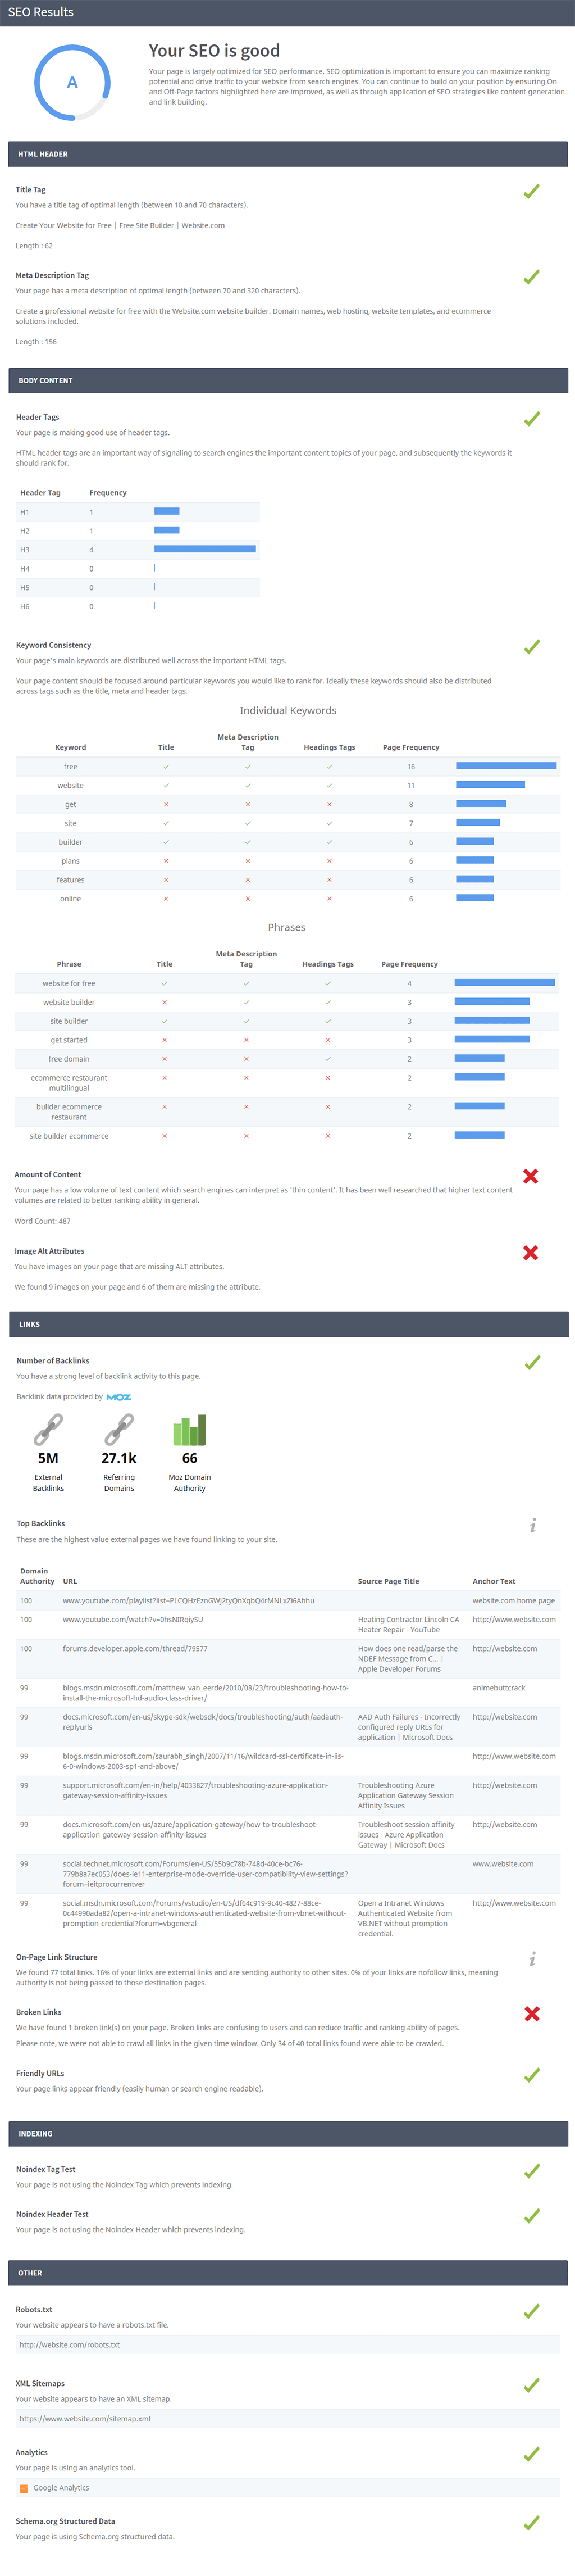The width and height of the screenshot is (575, 2576).
Task: Click the checkmark for 'free' under Title column
Action: click(x=166, y=766)
